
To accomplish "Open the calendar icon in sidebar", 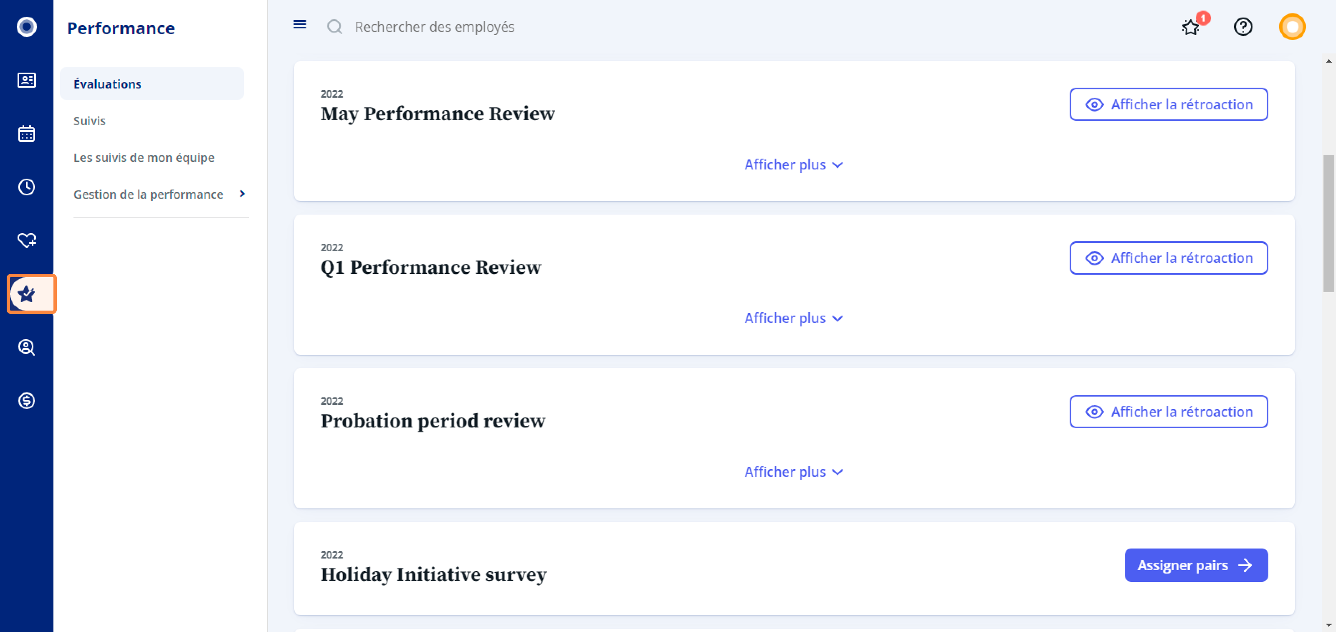I will point(26,134).
